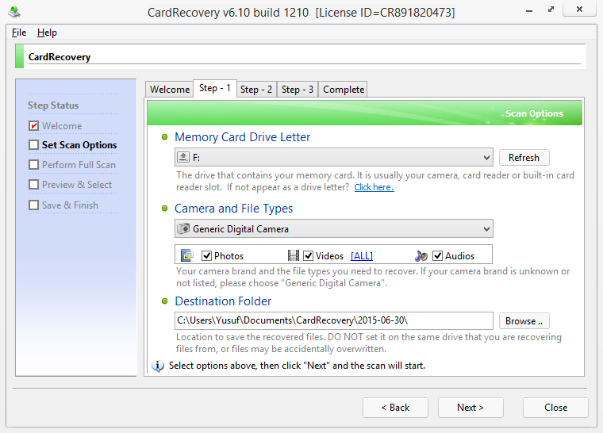Viewport: 603px width, 433px height.
Task: Toggle the Audios checkbox
Action: point(437,255)
